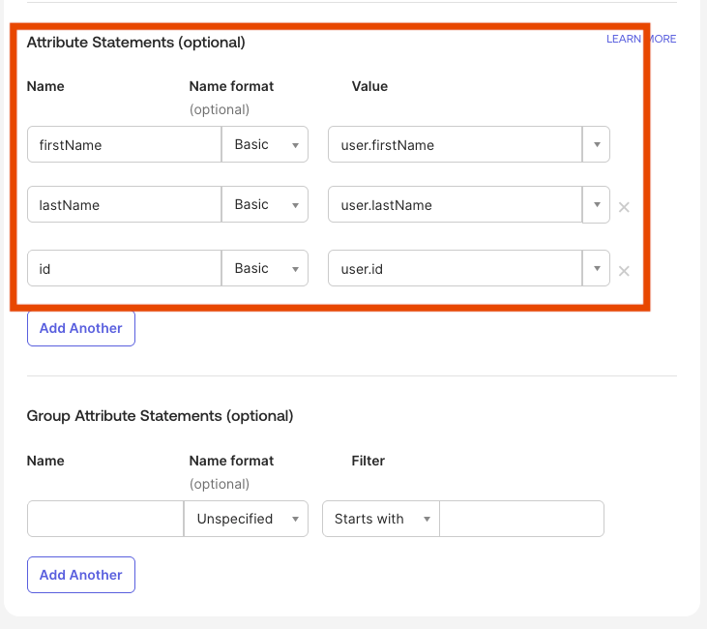Click the firstName attribute name field
This screenshot has height=629, width=707.
pyautogui.click(x=124, y=145)
